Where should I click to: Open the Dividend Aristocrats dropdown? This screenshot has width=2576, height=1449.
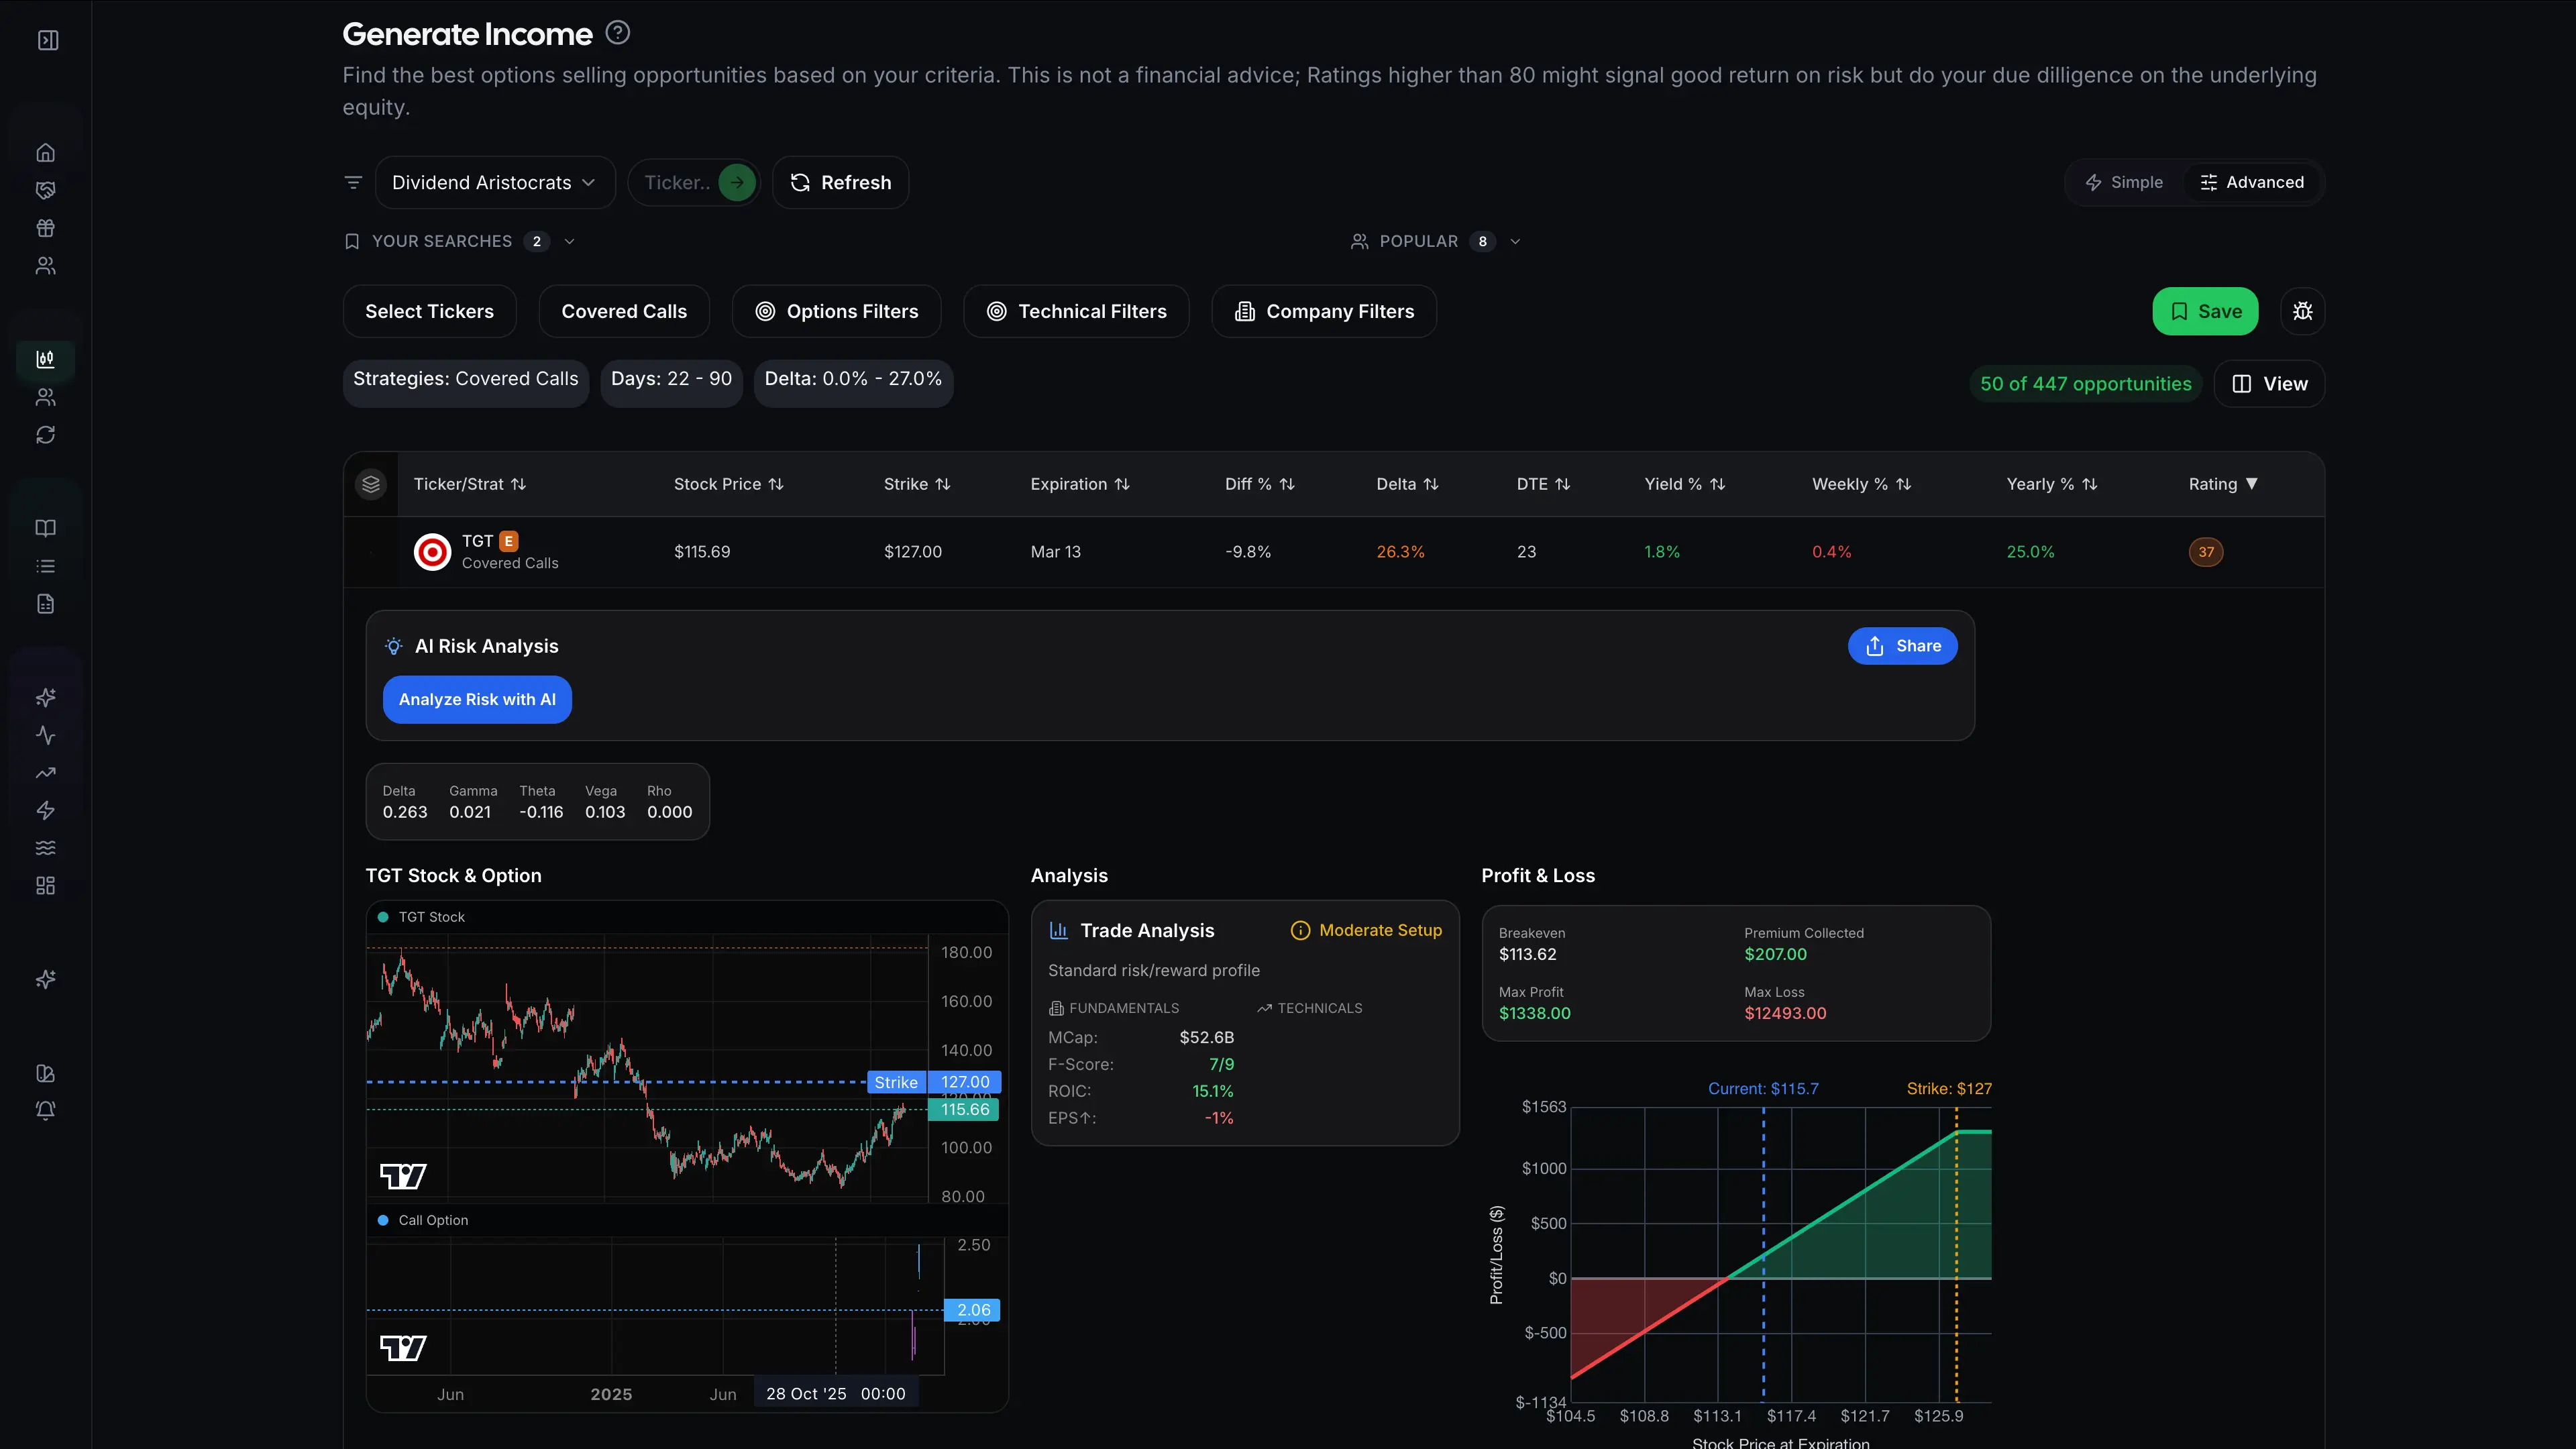pyautogui.click(x=495, y=182)
